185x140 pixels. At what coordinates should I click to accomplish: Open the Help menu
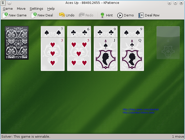pyautogui.click(x=51, y=9)
